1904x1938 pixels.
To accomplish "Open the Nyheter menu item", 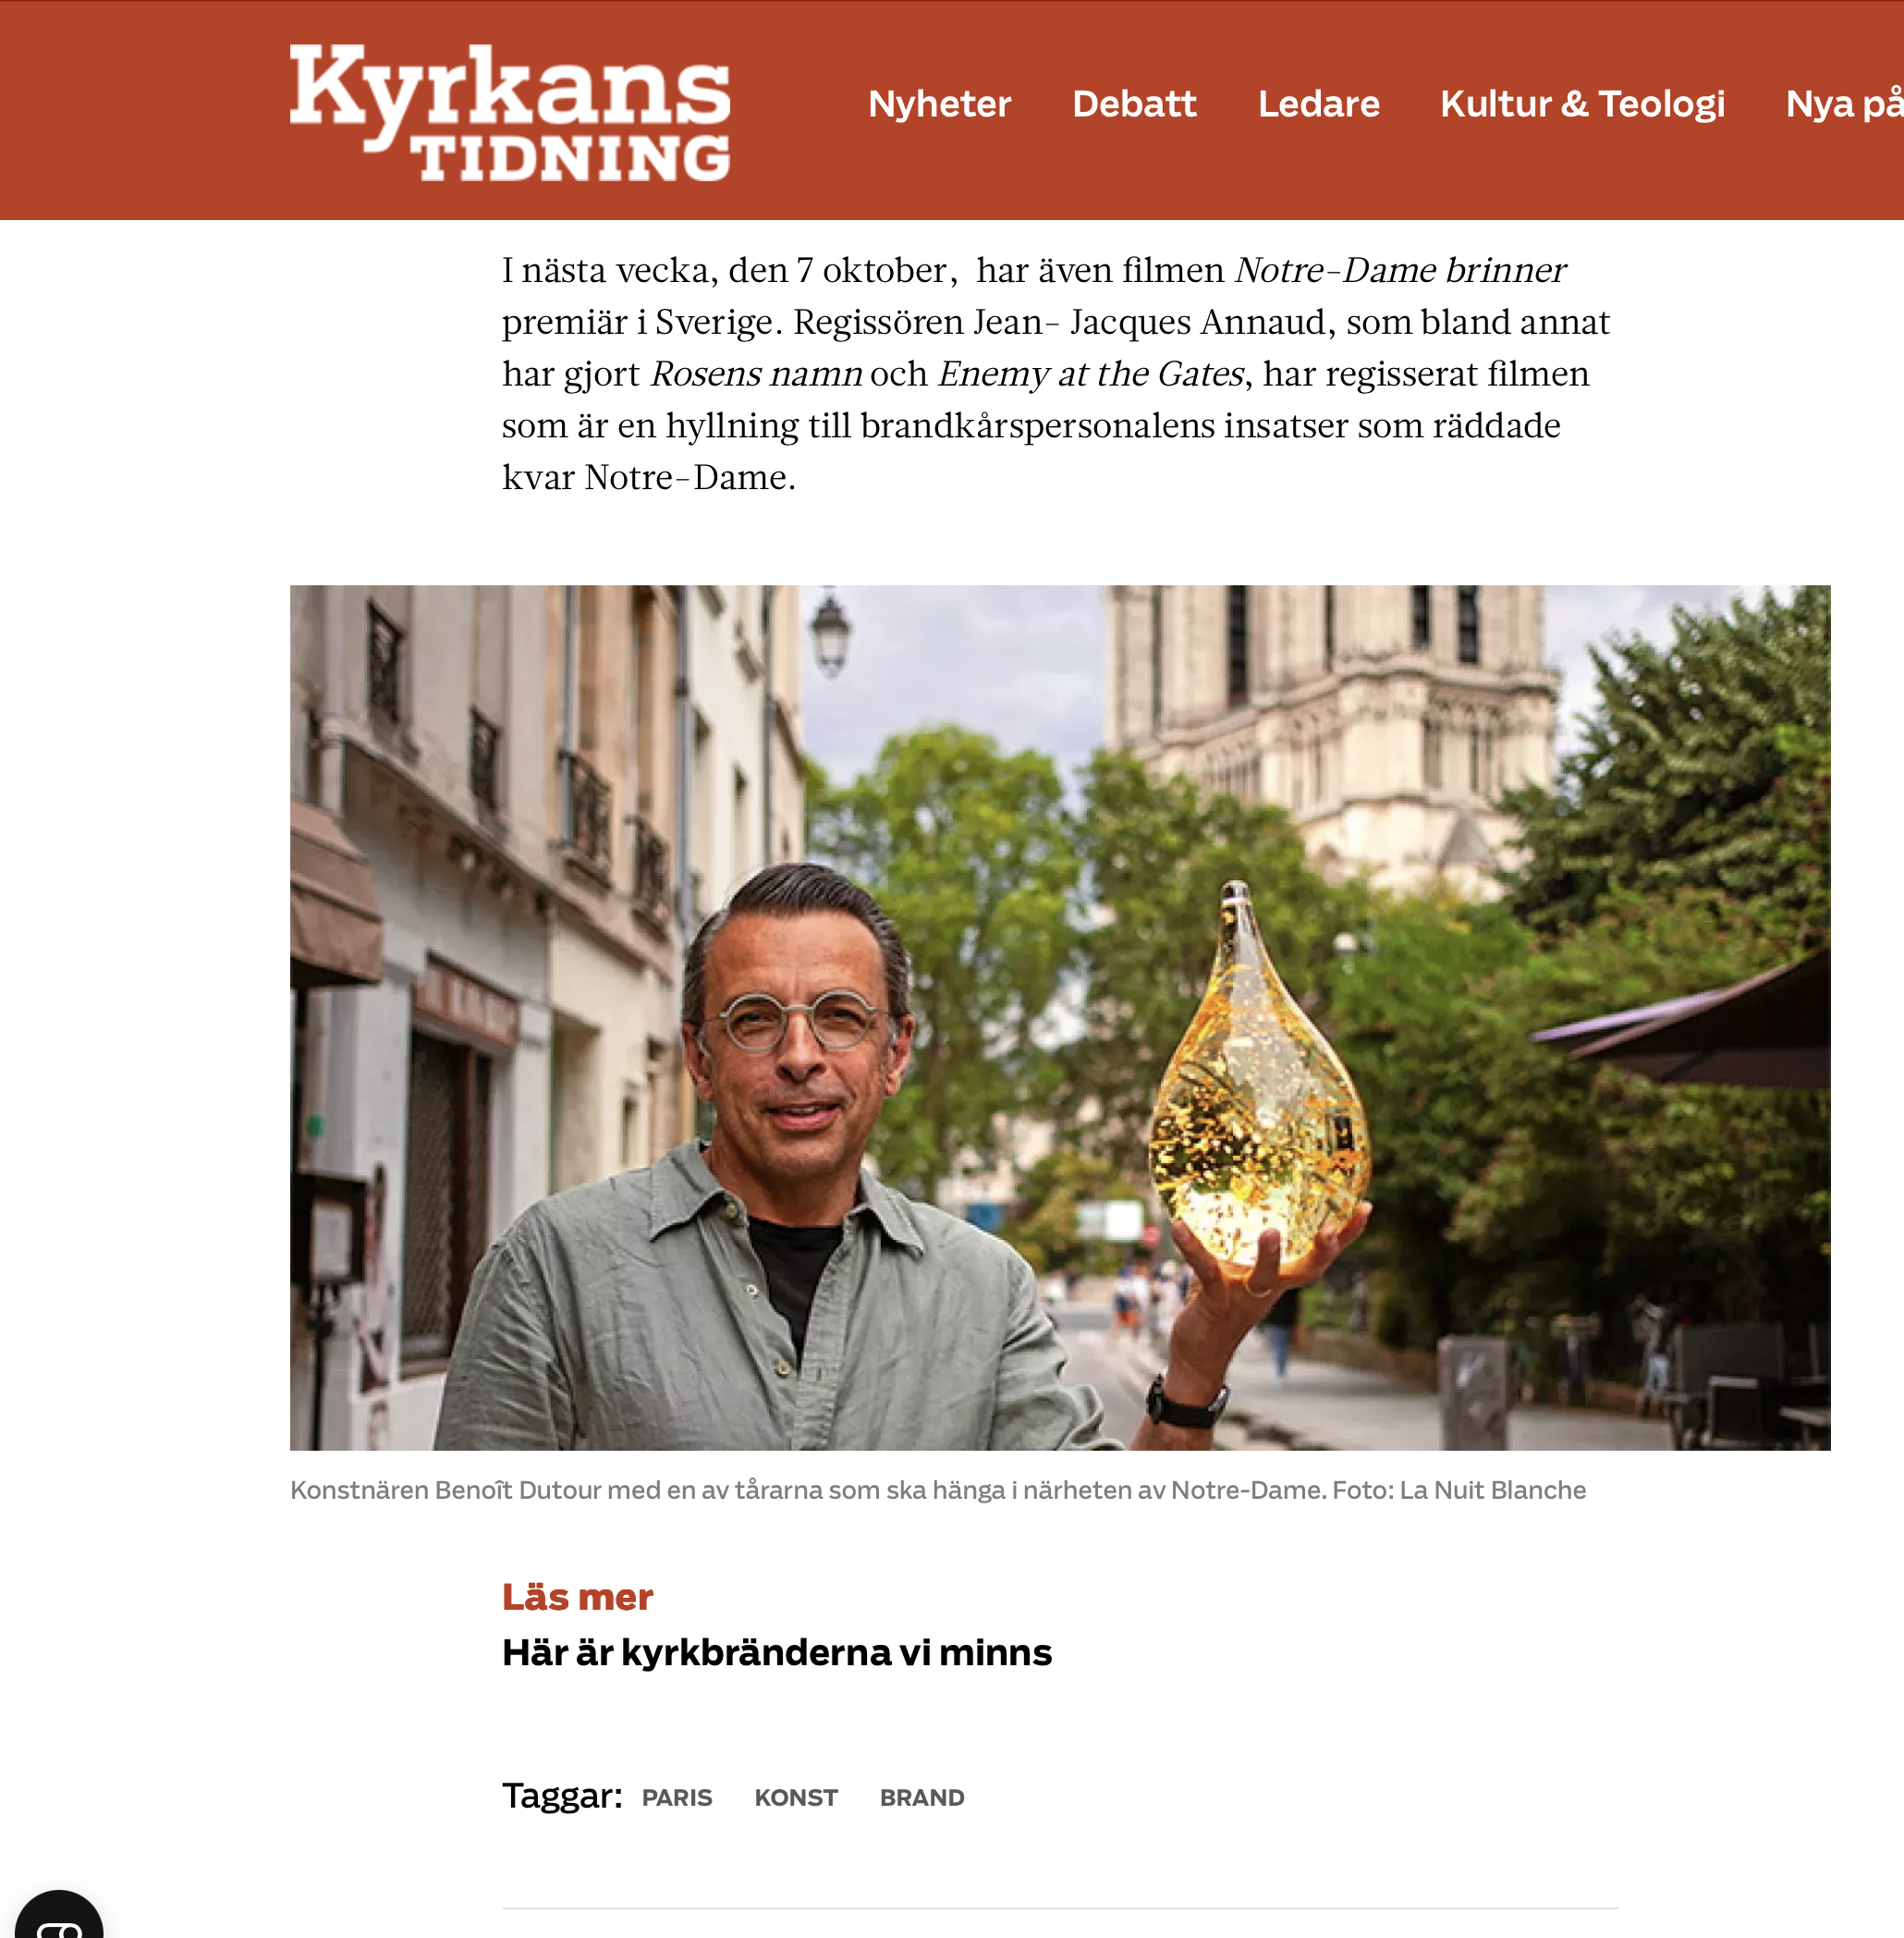I will coord(939,103).
